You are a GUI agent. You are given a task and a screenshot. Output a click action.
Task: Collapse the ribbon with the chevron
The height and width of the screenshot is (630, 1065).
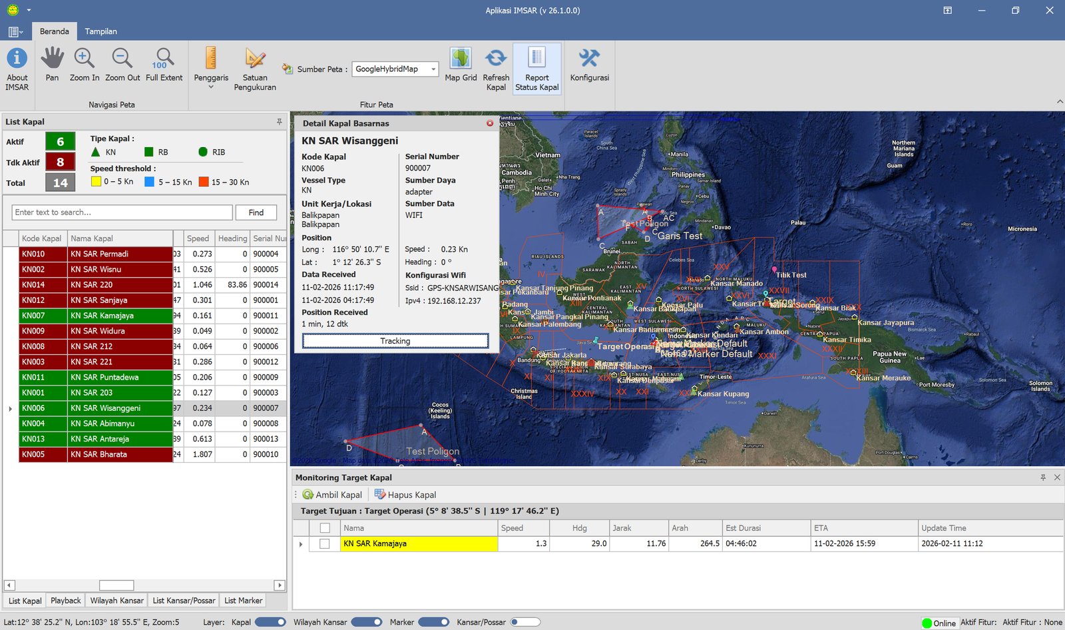(1059, 102)
